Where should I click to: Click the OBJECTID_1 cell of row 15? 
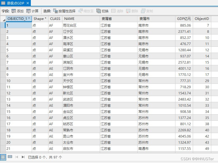(x=19, y=111)
